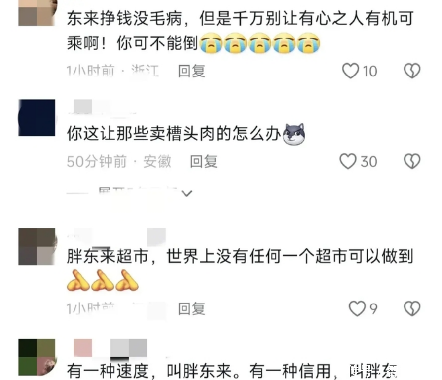Image resolution: width=442 pixels, height=380 pixels.
Task: Reply to the Zhejiang comment
Action: 191,71
